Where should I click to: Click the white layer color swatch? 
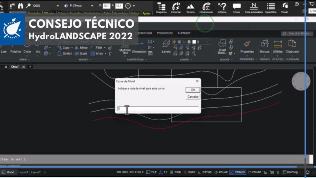pos(194,42)
